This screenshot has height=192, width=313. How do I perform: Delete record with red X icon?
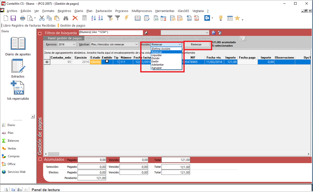(75, 18)
